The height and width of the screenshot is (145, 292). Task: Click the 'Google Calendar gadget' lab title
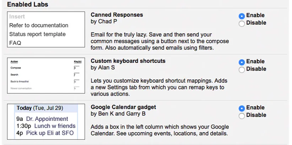[123, 107]
